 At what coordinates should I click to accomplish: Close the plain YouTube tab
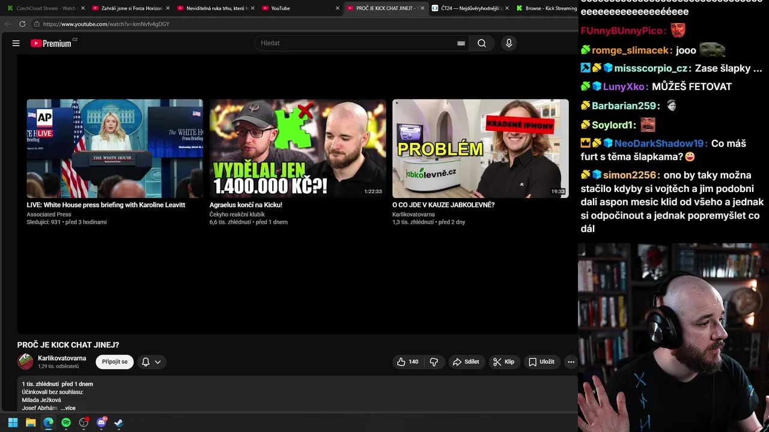(338, 8)
